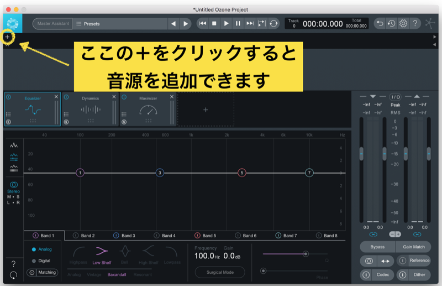442x286 pixels.
Task: Select the Maximizer module
Action: click(148, 109)
